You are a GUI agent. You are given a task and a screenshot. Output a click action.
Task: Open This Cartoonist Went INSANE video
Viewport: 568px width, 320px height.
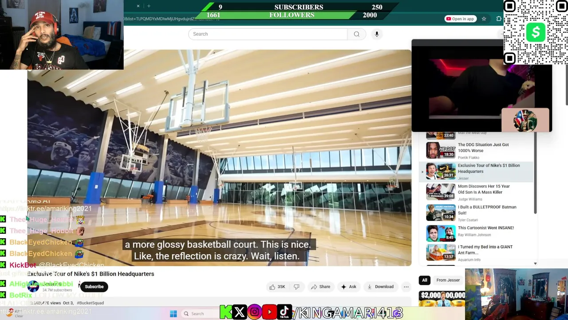486,228
